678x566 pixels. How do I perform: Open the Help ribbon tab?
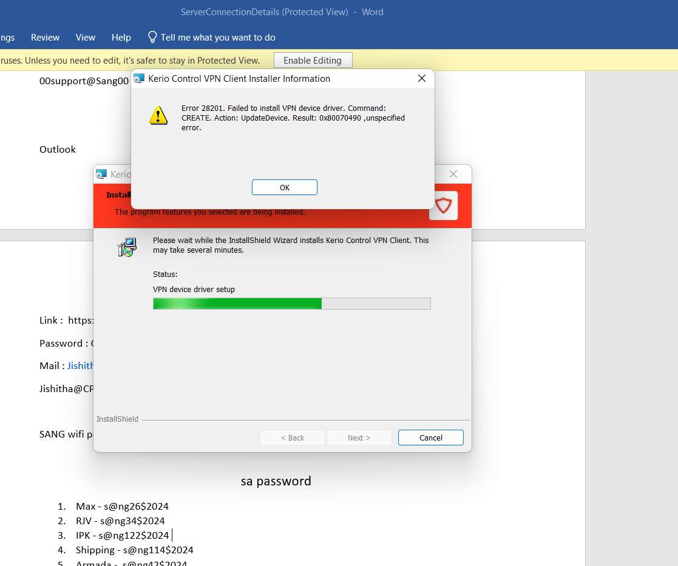pos(121,38)
